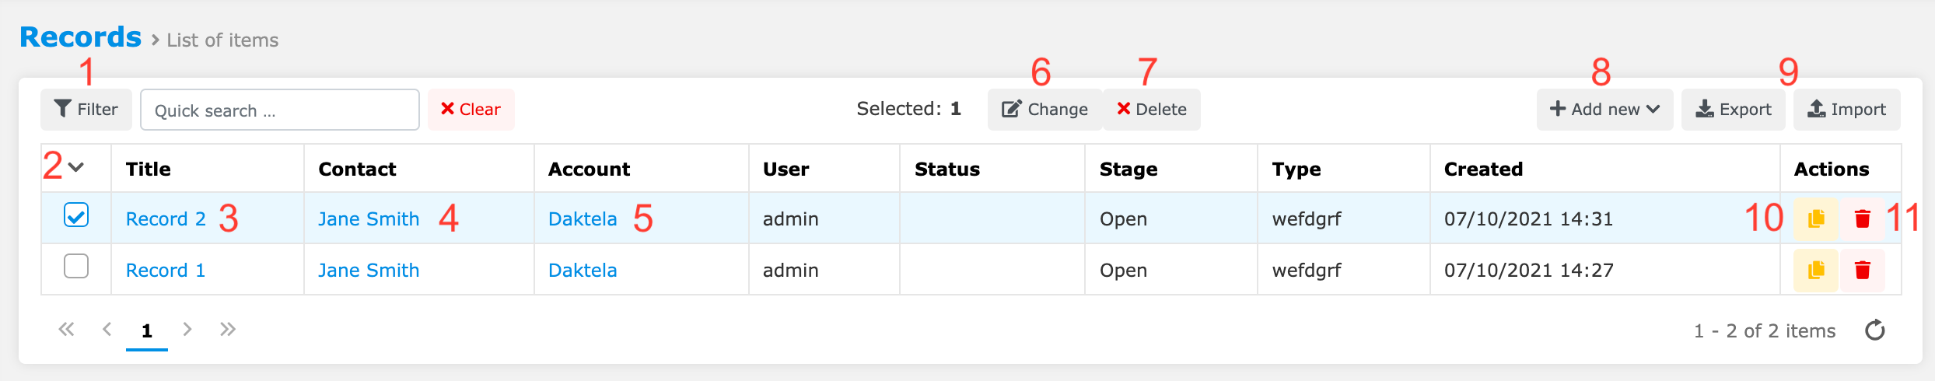Expand the select-all dropdown in header
Image resolution: width=1935 pixels, height=381 pixels.
tap(76, 167)
